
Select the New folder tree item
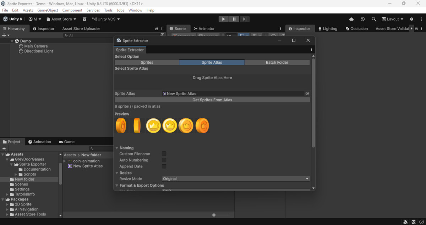(x=29, y=180)
